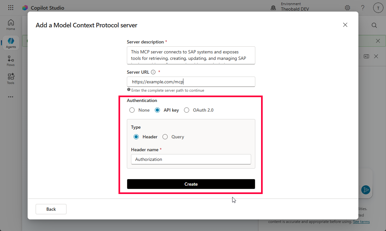Screen dimensions: 386x231
Task: Click the Server description text box
Action: coord(191,55)
